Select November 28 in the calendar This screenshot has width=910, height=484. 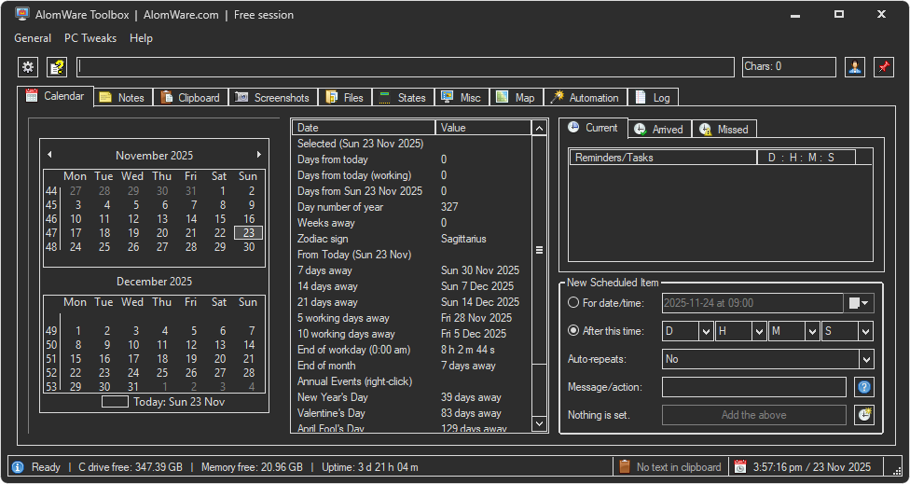tap(191, 247)
